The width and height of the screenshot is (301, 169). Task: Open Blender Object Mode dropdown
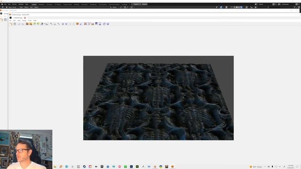12,8
